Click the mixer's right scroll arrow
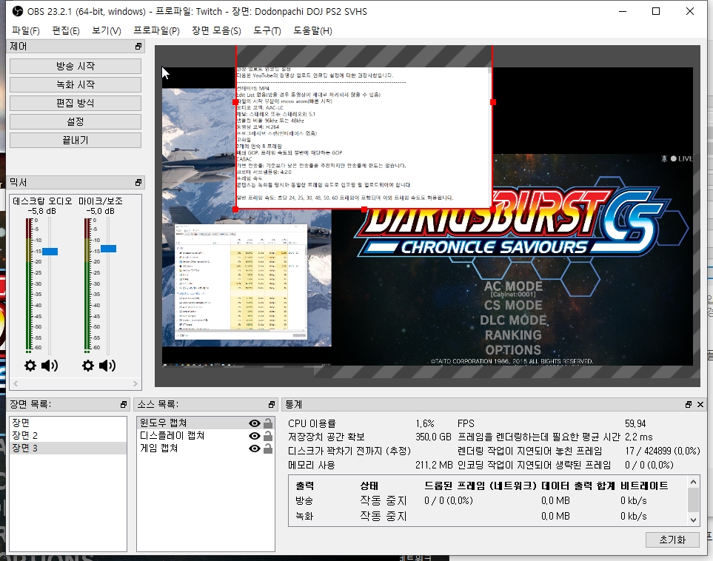 (x=135, y=383)
